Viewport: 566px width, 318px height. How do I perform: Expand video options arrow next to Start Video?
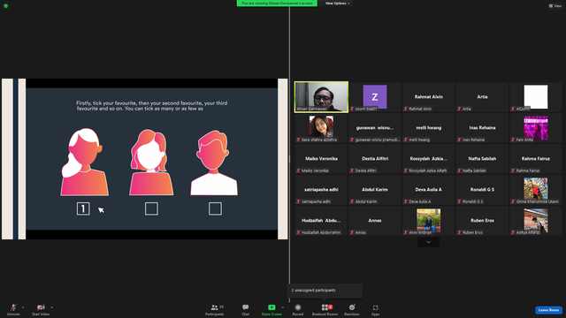coord(51,307)
